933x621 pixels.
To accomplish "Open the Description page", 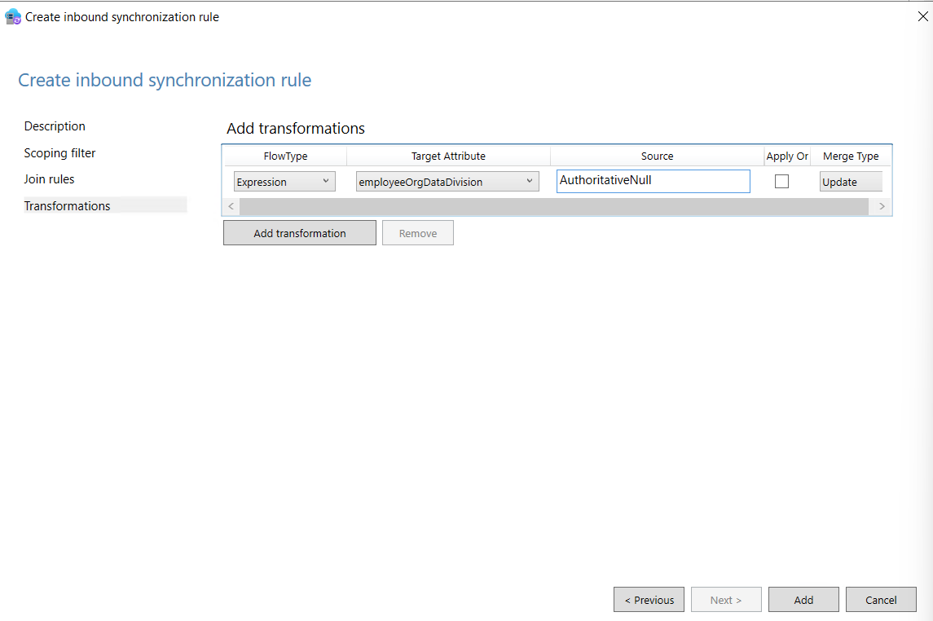I will tap(55, 126).
